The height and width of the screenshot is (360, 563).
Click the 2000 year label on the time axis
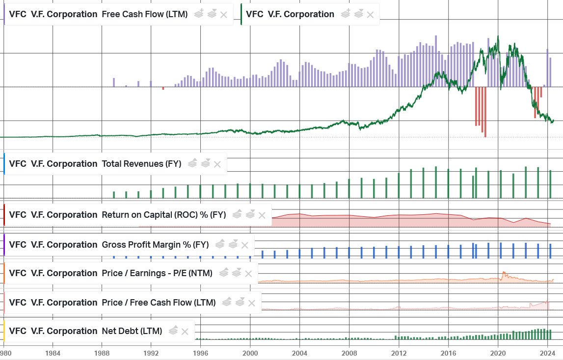[250, 353]
